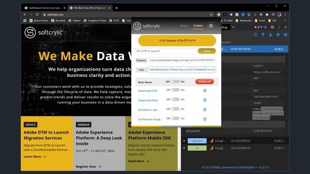
Task: Reload the page in the browser
Action: [x=37, y=14]
